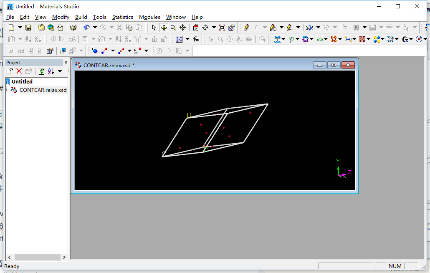Delete item with red X in Project panel

[x=19, y=71]
